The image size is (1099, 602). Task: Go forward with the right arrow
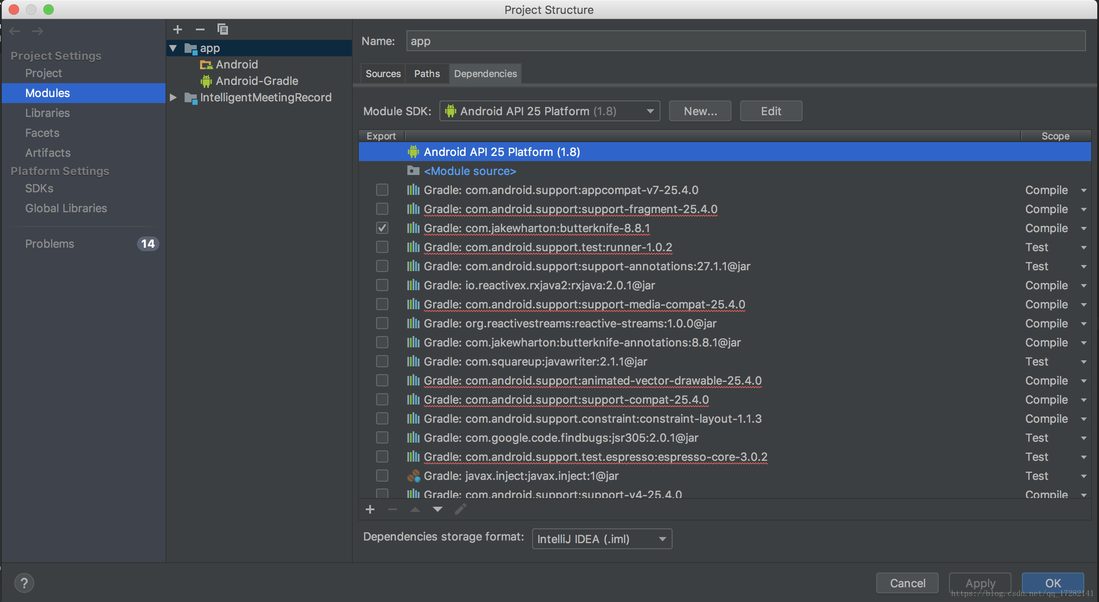(x=38, y=31)
